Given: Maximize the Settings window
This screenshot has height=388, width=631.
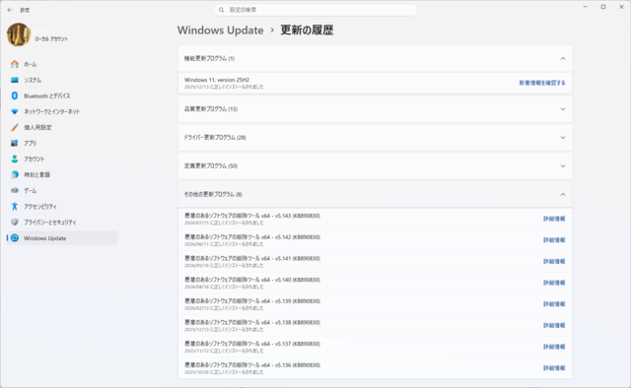Looking at the screenshot, I should coord(603,7).
